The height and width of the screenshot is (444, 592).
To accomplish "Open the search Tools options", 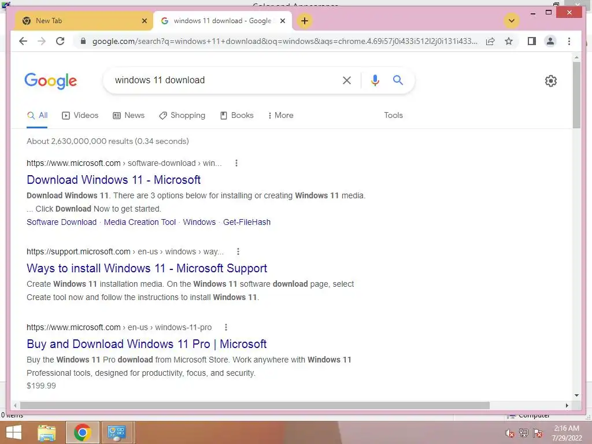I will [393, 116].
